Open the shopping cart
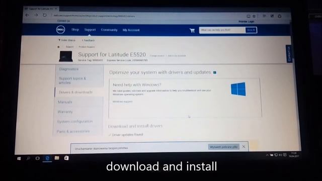This screenshot has height=181, width=322. (x=192, y=30)
